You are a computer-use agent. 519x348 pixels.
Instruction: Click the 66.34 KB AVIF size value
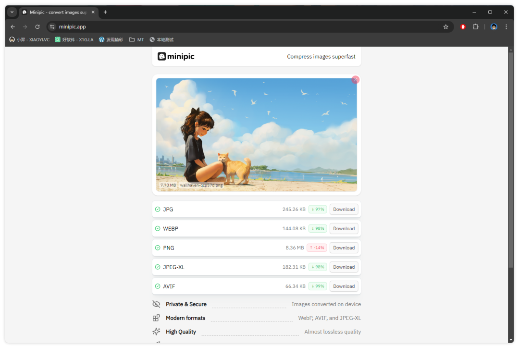point(295,286)
